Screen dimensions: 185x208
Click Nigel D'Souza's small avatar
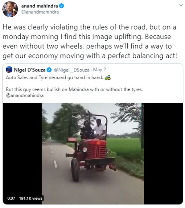tap(9, 70)
